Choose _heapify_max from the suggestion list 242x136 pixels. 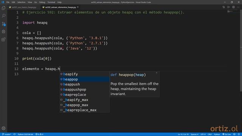coord(85,100)
